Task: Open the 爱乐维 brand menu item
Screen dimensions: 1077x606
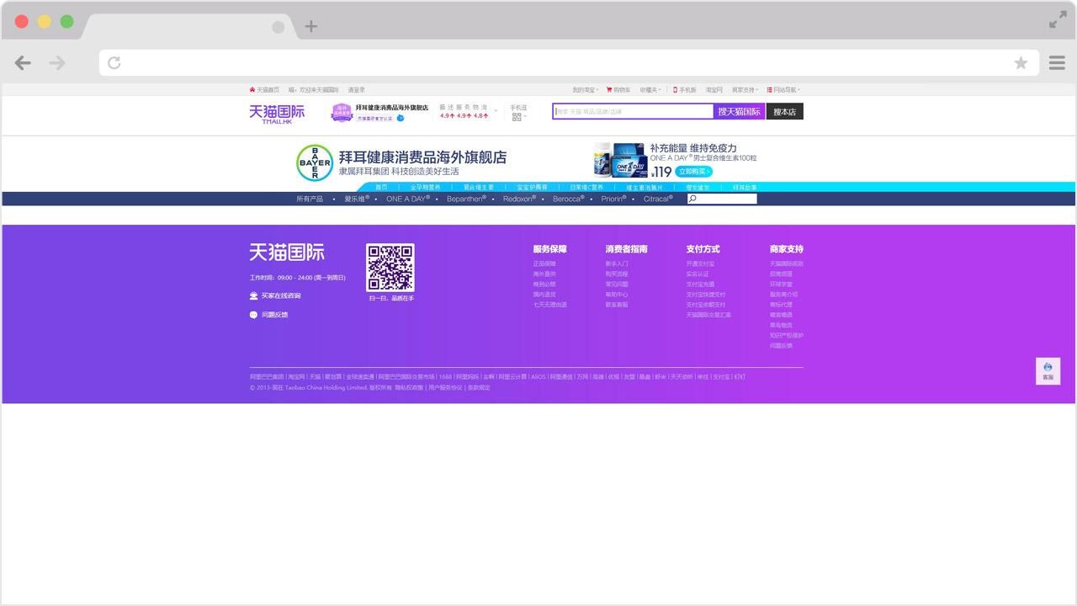Action: click(x=357, y=199)
